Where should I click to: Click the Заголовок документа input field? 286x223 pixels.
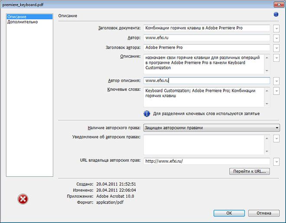click(x=207, y=28)
